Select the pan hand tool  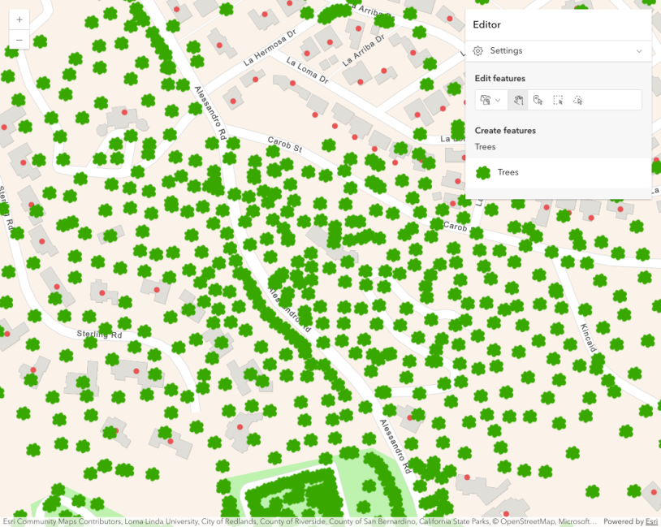pos(517,100)
